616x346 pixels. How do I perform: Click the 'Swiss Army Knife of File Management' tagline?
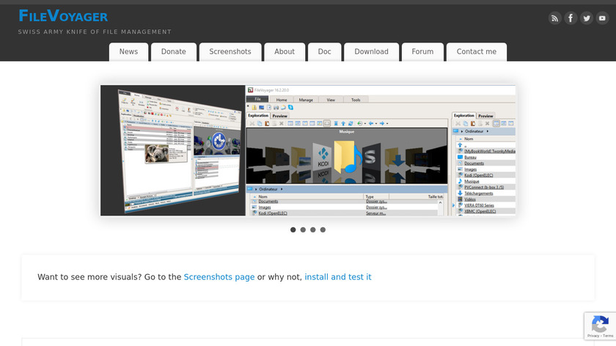[x=95, y=32]
